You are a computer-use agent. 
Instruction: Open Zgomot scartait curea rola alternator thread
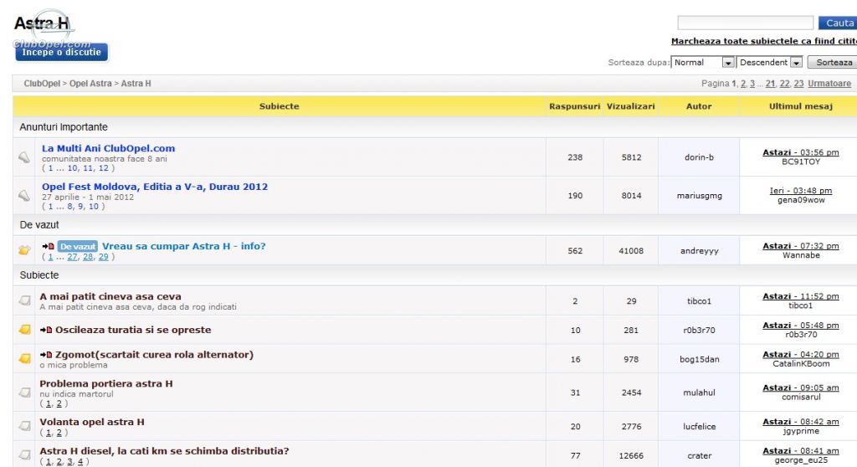(154, 354)
